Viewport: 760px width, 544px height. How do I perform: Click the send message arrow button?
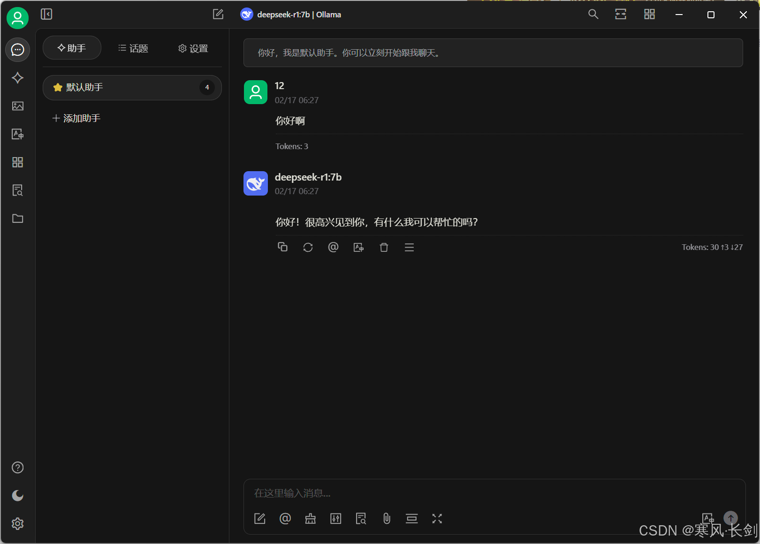[x=731, y=518]
